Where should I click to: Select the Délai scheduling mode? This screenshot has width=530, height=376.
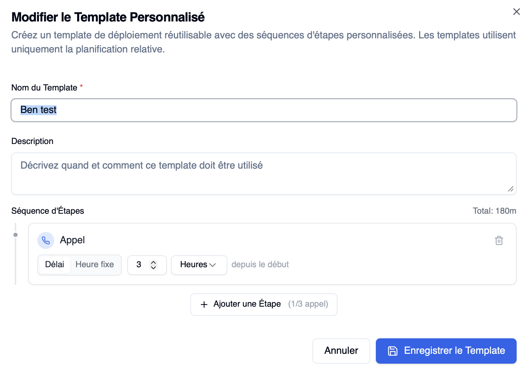pyautogui.click(x=55, y=265)
